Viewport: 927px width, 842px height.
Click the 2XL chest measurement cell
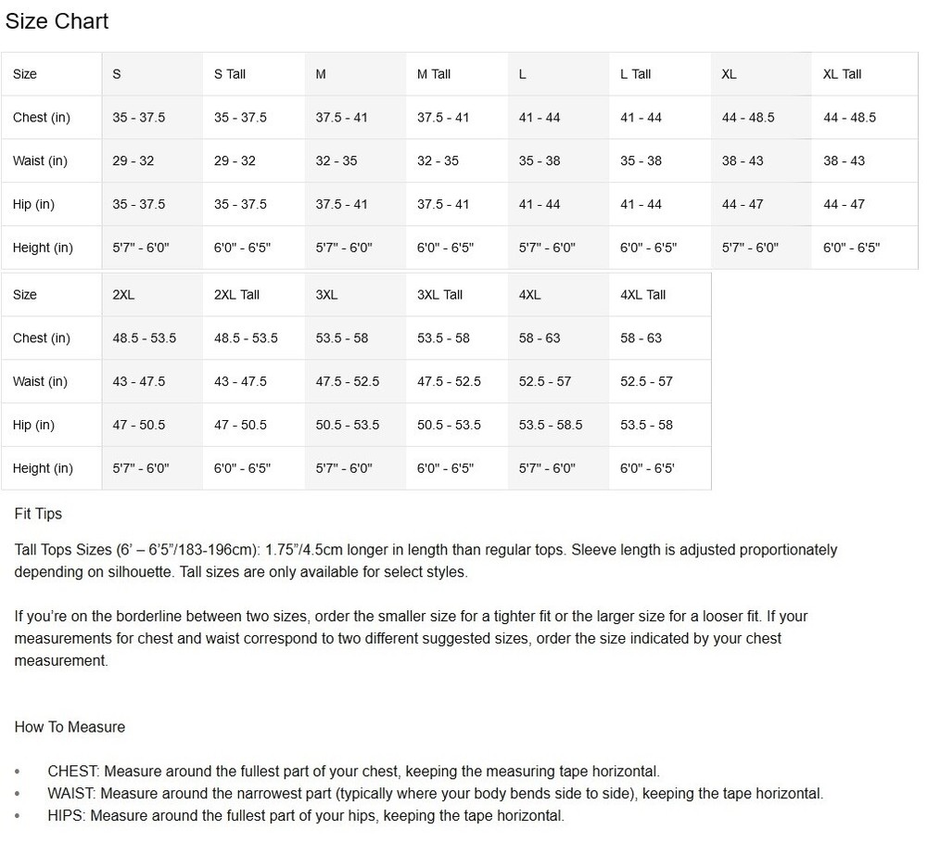click(x=144, y=338)
